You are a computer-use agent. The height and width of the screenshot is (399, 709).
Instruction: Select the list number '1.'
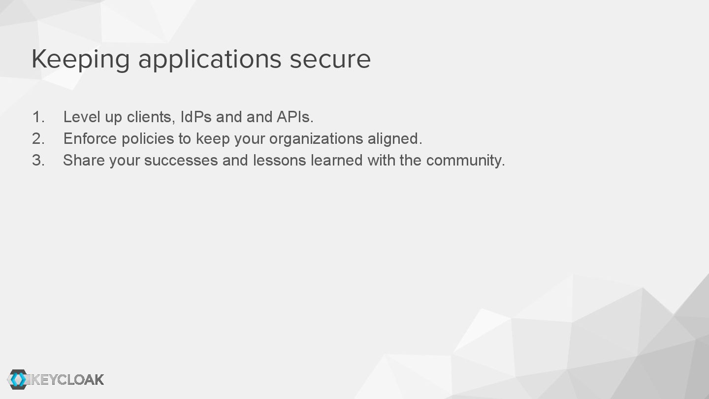[38, 117]
